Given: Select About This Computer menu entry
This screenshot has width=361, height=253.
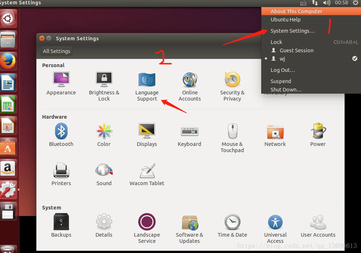Looking at the screenshot, I should (x=311, y=11).
